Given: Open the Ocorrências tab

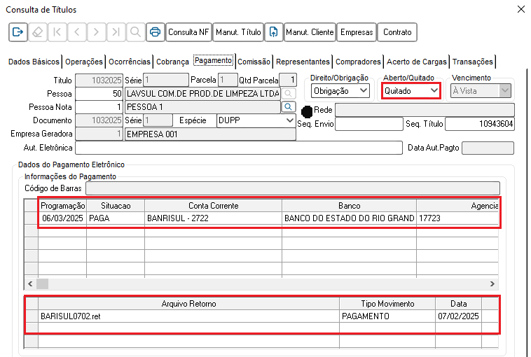Looking at the screenshot, I should pos(130,62).
